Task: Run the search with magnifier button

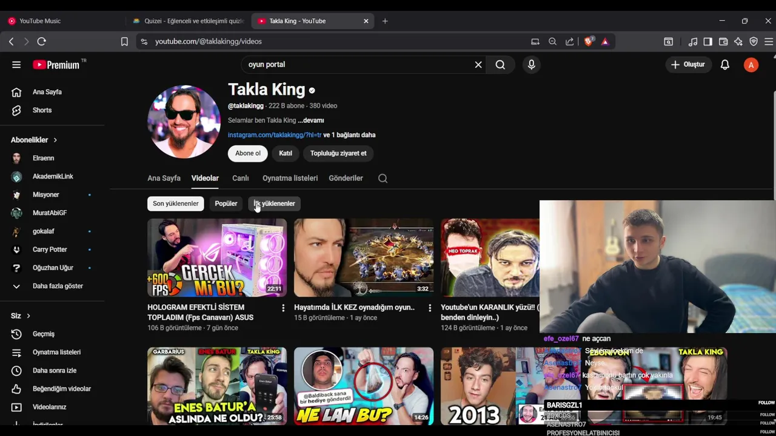Action: point(500,65)
